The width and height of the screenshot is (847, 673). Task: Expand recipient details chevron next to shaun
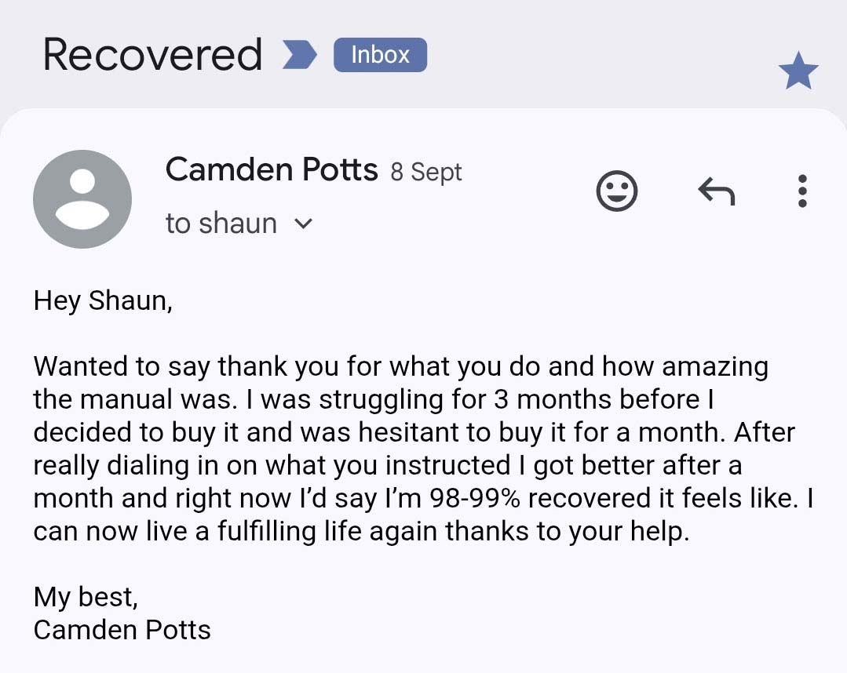click(303, 224)
